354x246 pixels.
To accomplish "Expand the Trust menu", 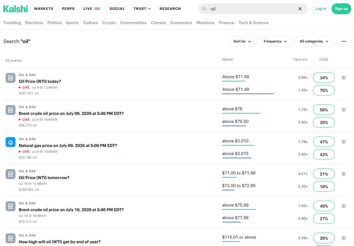I will pos(142,9).
